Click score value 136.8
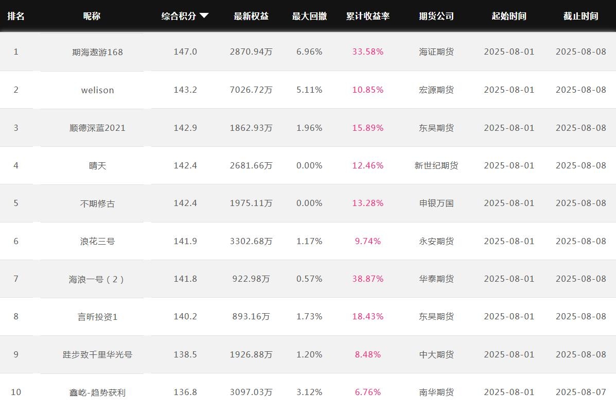 pos(185,392)
